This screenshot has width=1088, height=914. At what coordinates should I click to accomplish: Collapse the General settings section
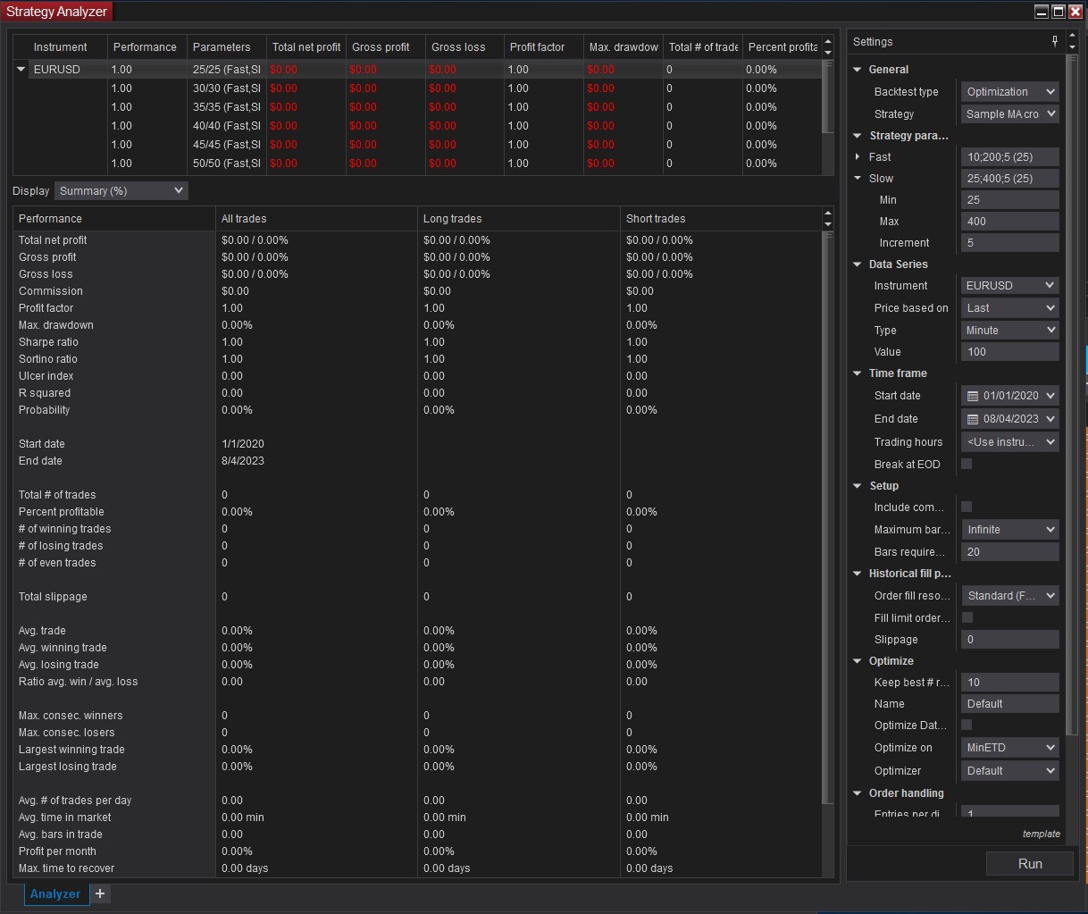coord(858,70)
